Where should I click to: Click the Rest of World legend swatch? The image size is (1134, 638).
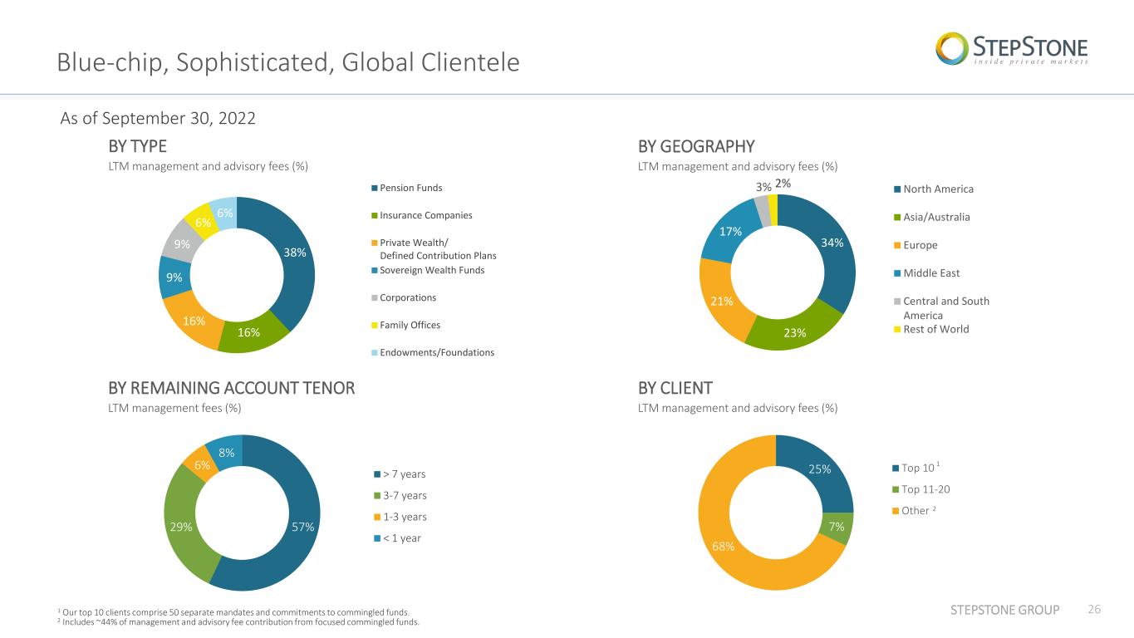[897, 329]
